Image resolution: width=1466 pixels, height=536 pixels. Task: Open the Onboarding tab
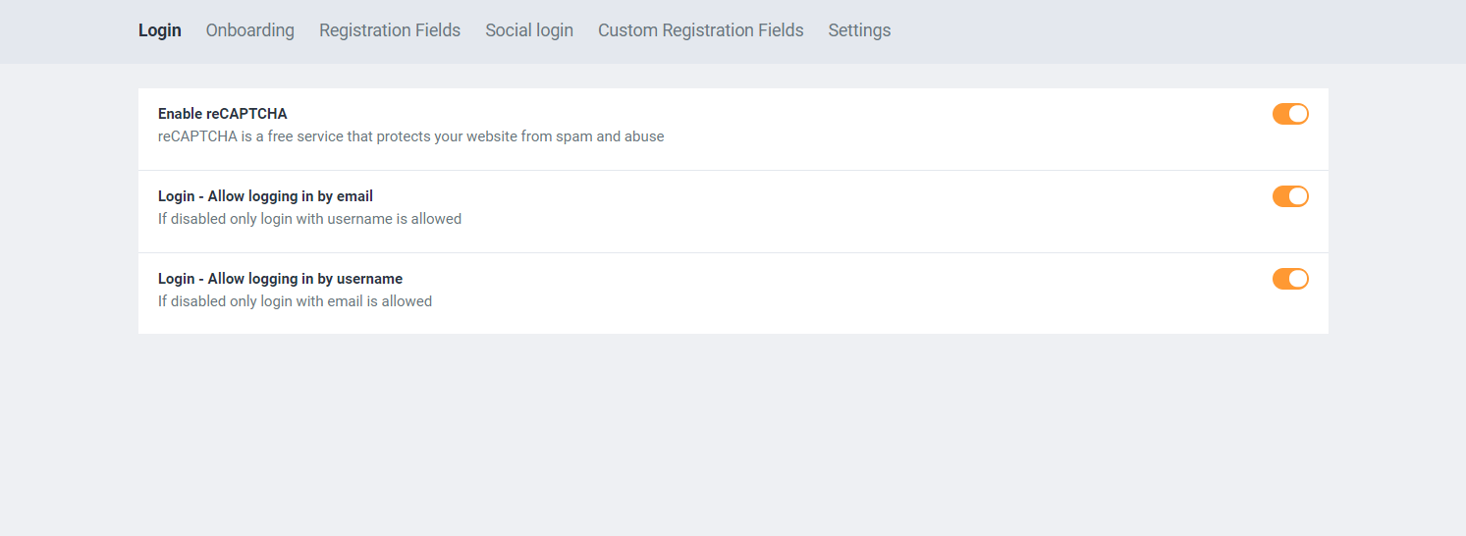(249, 30)
